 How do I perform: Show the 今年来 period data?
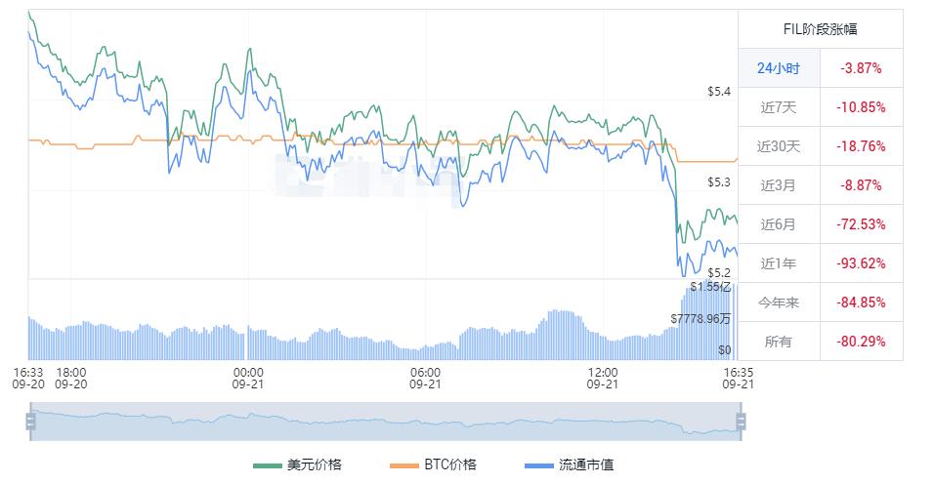click(779, 302)
